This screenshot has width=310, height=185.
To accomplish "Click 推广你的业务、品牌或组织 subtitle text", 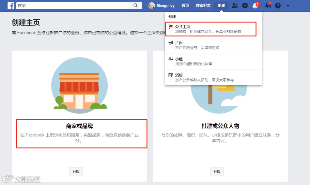I will [197, 48].
